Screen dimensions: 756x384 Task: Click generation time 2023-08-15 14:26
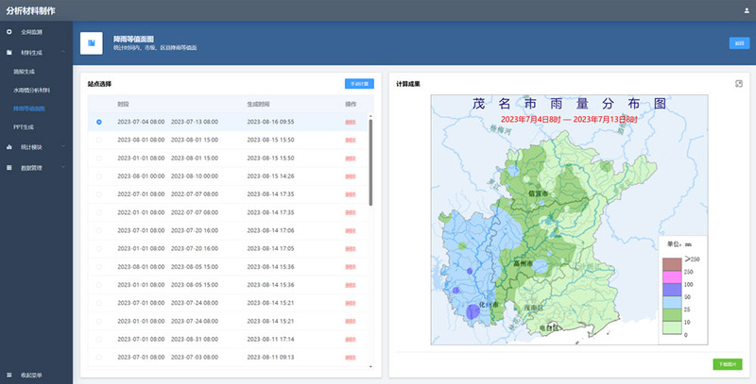[x=270, y=176]
